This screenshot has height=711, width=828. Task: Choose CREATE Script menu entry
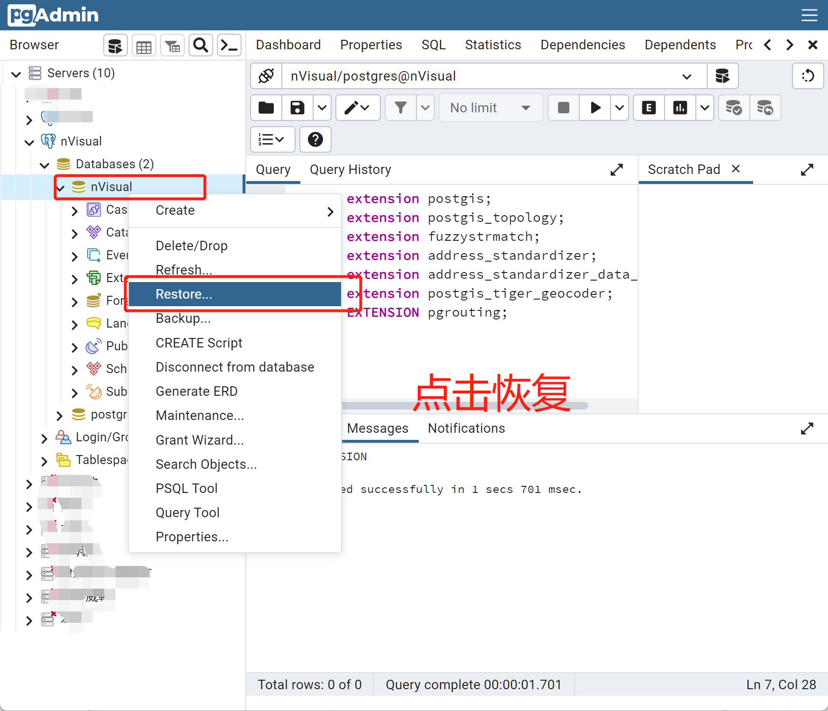(235, 343)
